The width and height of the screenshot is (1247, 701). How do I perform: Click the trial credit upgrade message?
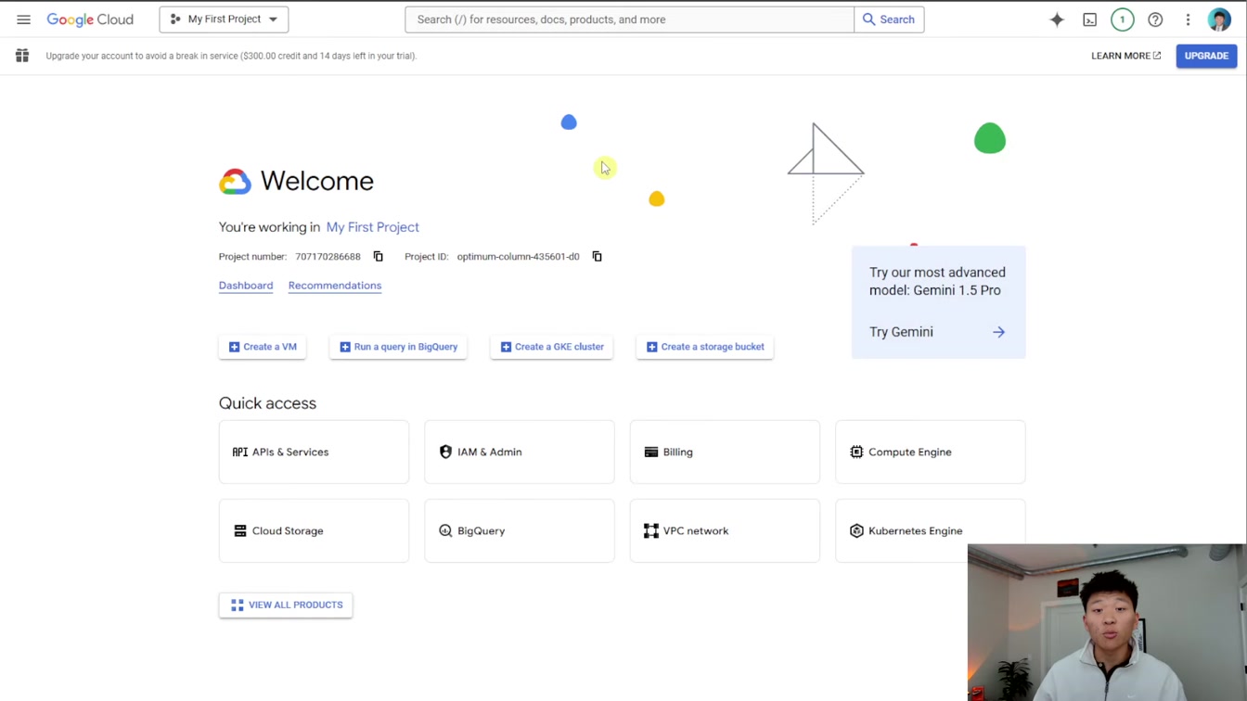(231, 56)
